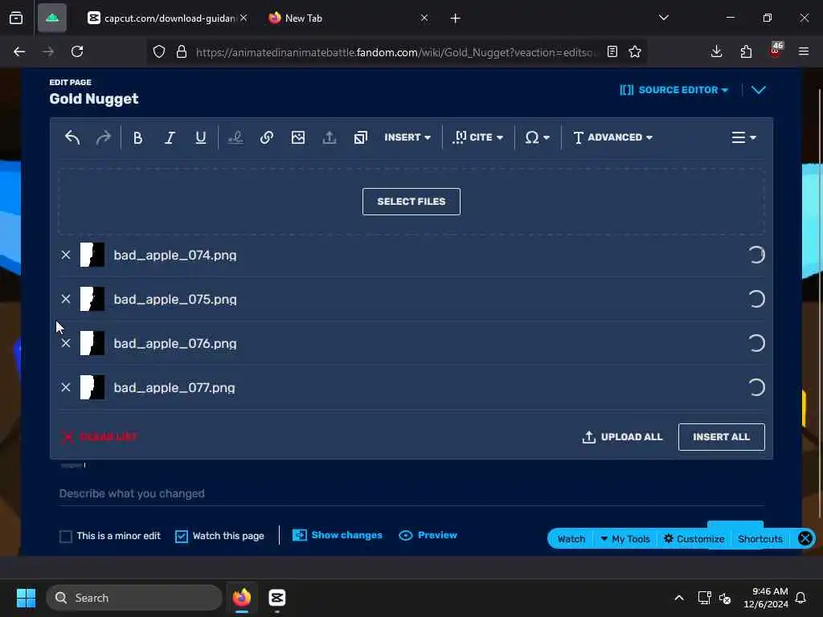Open the CITE dropdown menu
823x617 pixels.
pyautogui.click(x=477, y=137)
